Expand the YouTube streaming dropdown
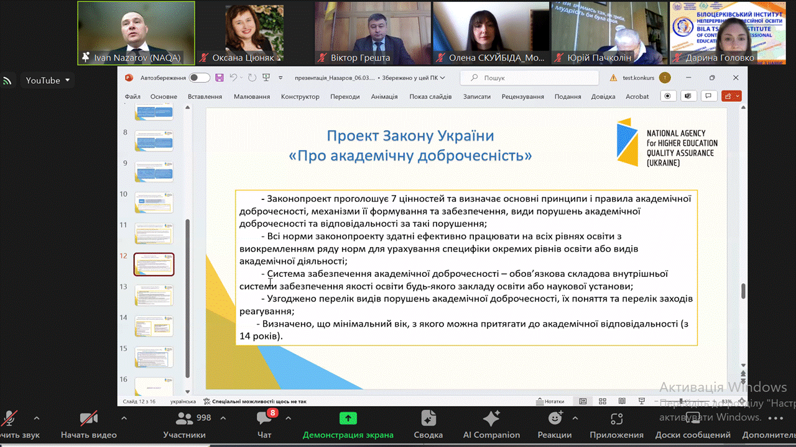Image resolution: width=796 pixels, height=447 pixels. [x=67, y=81]
